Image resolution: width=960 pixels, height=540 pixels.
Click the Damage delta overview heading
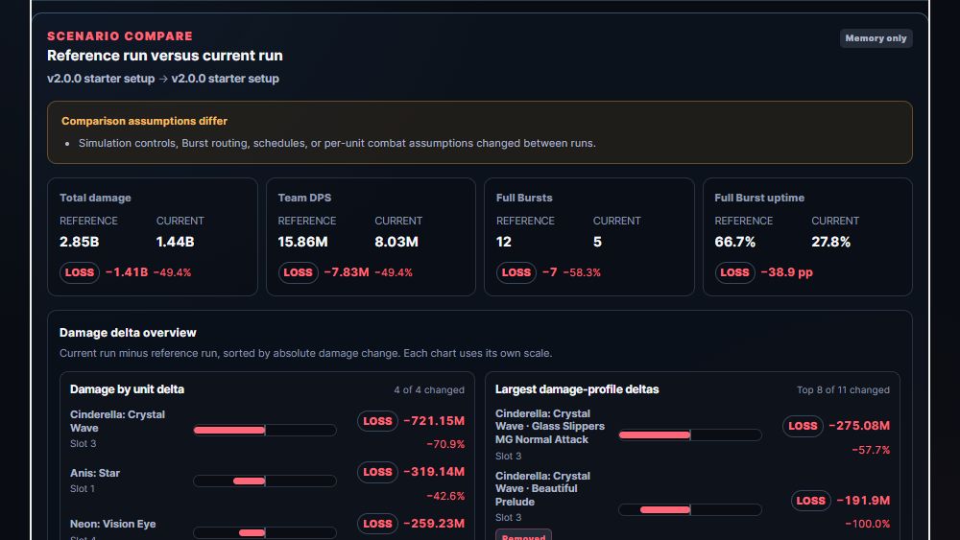tap(128, 333)
